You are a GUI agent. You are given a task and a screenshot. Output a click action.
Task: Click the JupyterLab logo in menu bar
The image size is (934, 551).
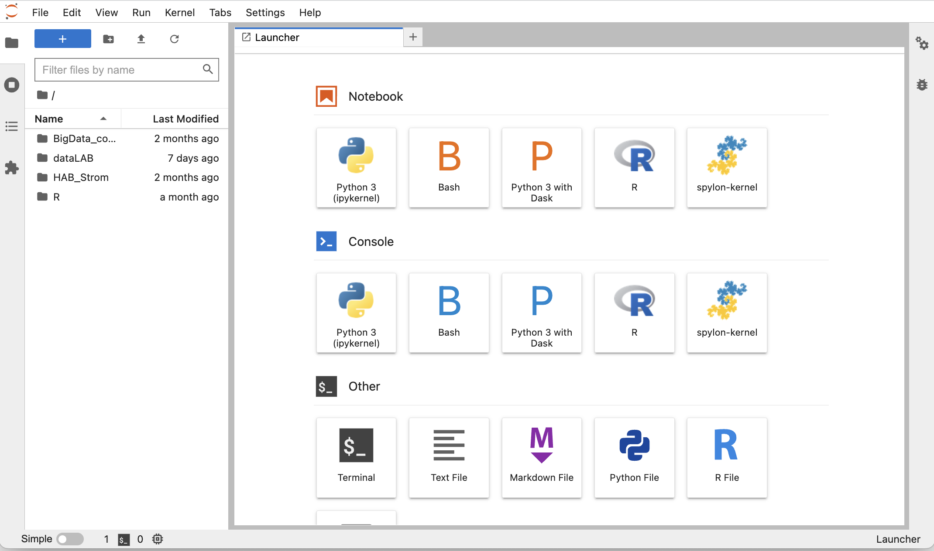coord(12,11)
